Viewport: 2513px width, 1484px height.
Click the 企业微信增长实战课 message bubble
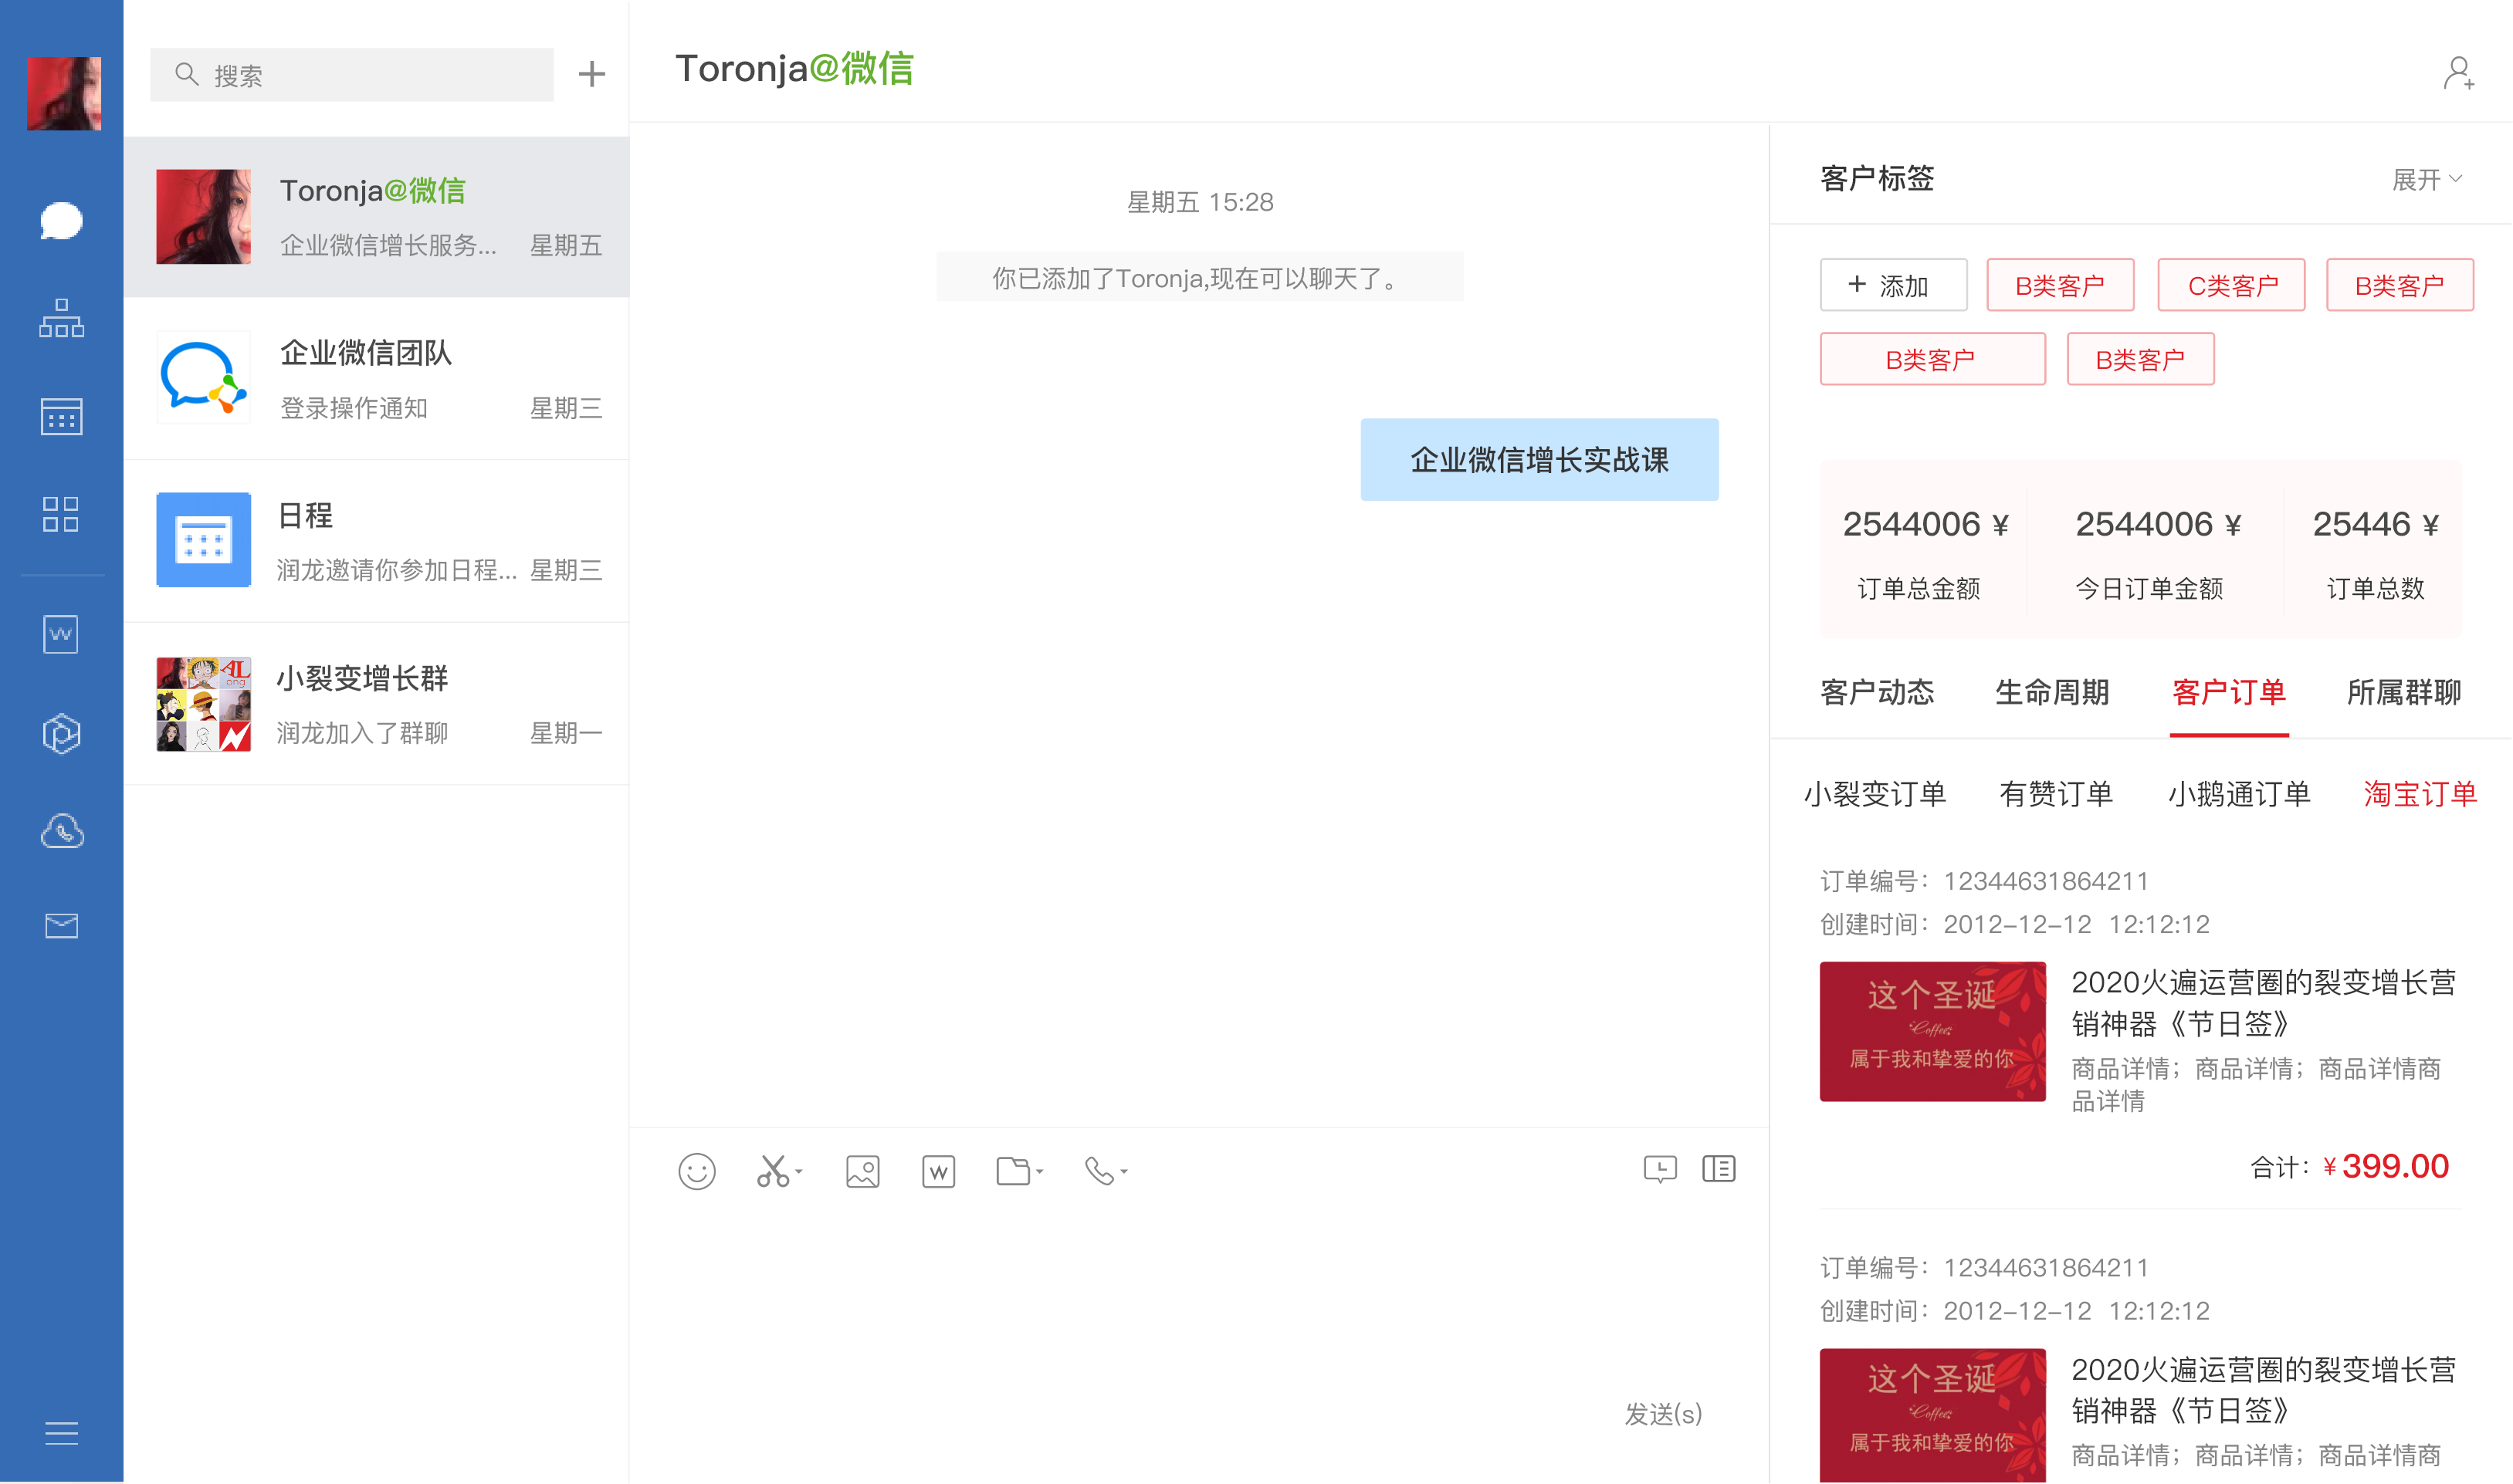(1539, 460)
